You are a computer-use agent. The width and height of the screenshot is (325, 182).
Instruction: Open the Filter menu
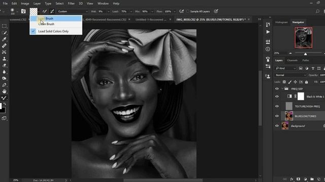tap(71, 4)
